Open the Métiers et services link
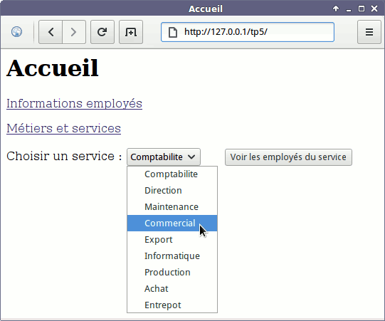This screenshot has height=321, width=385. pos(63,128)
